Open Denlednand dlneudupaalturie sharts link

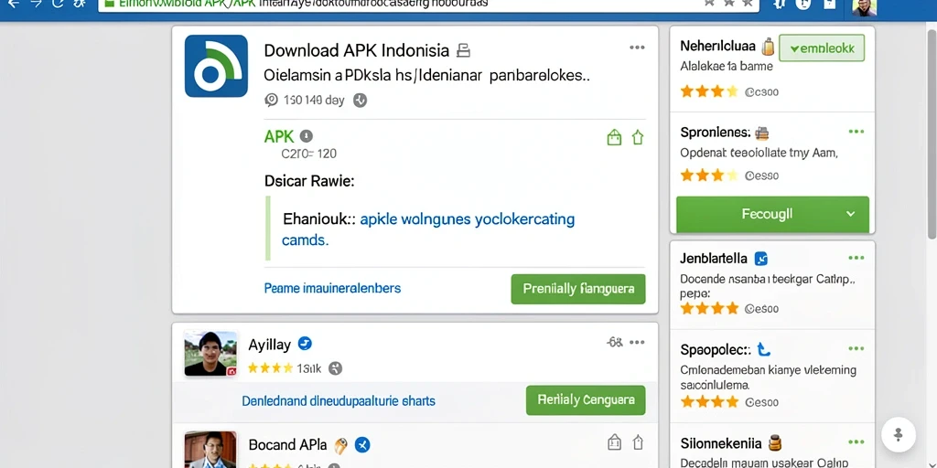pyautogui.click(x=339, y=401)
